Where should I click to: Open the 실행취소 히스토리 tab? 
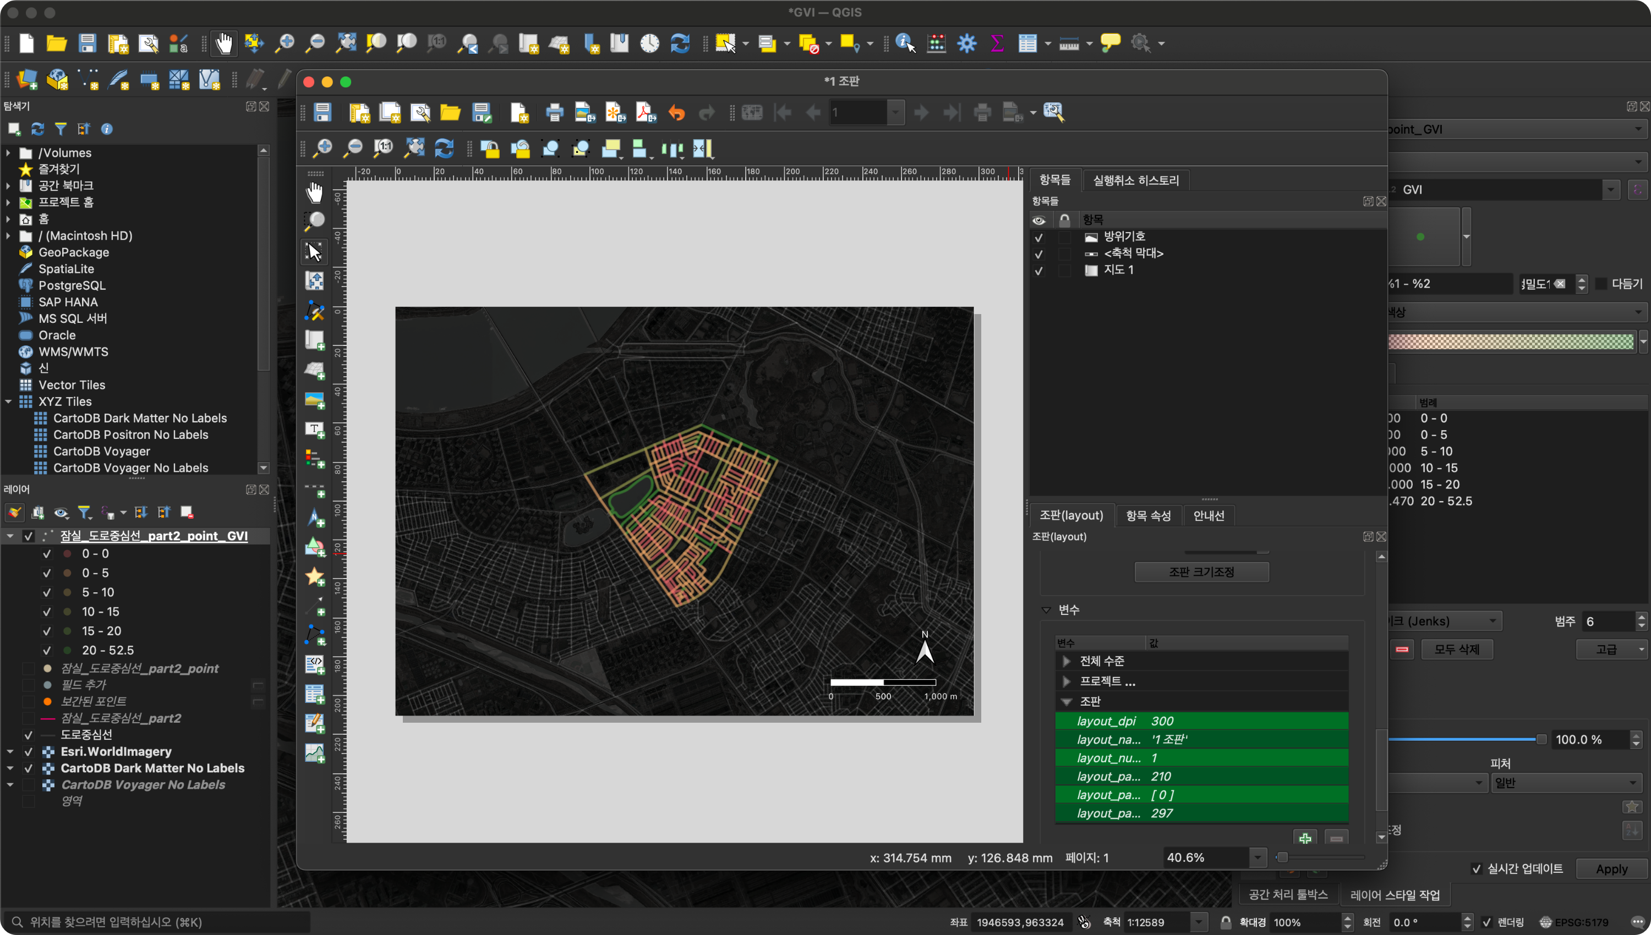1135,180
